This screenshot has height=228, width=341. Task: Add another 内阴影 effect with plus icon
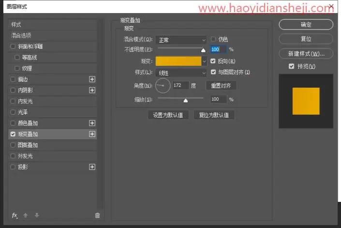[92, 90]
